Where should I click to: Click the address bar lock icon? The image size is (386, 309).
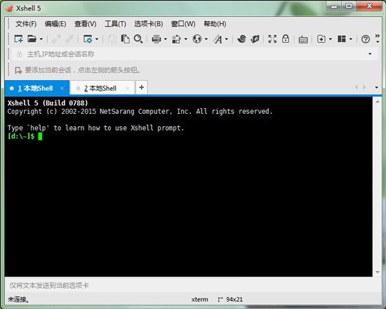20,54
